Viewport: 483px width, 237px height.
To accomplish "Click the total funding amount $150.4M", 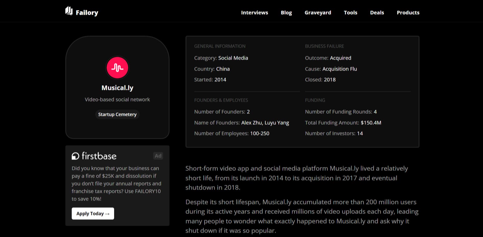I will [x=371, y=123].
